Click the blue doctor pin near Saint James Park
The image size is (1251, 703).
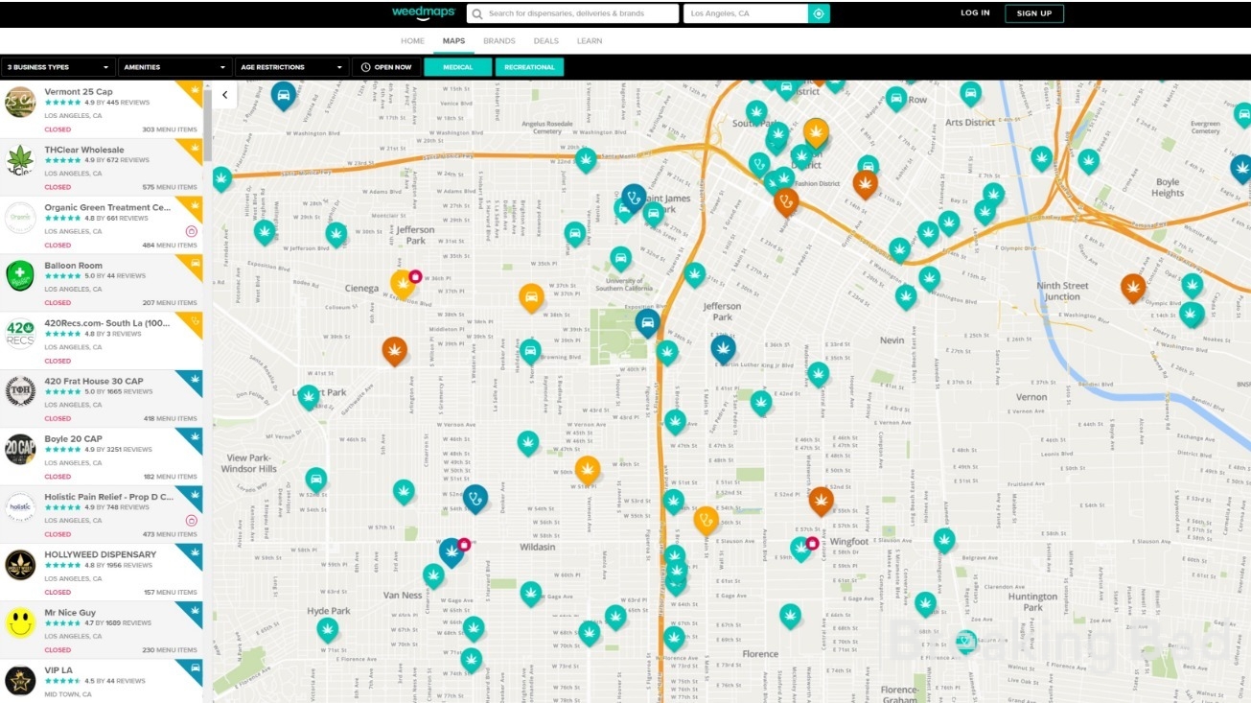click(634, 198)
